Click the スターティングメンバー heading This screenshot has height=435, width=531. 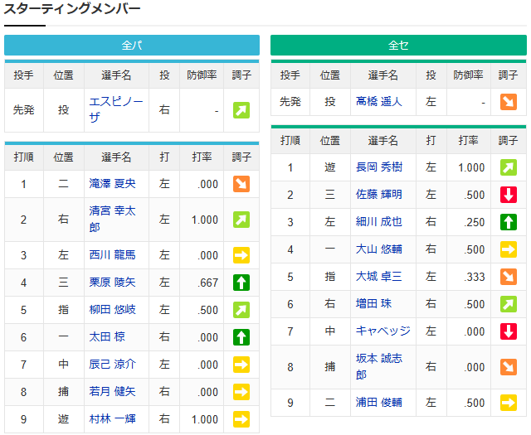pyautogui.click(x=72, y=9)
